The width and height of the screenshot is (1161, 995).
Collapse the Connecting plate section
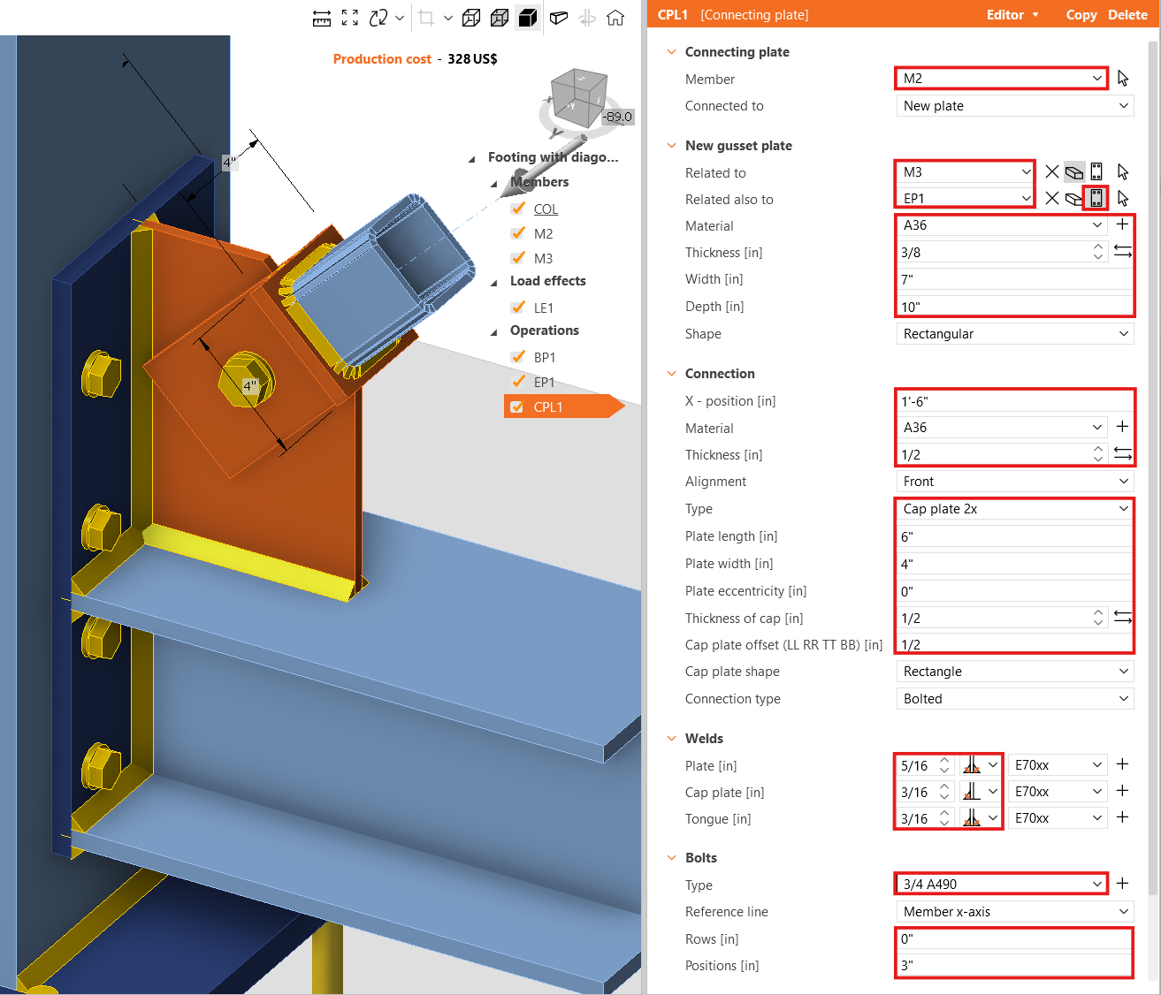click(x=671, y=52)
